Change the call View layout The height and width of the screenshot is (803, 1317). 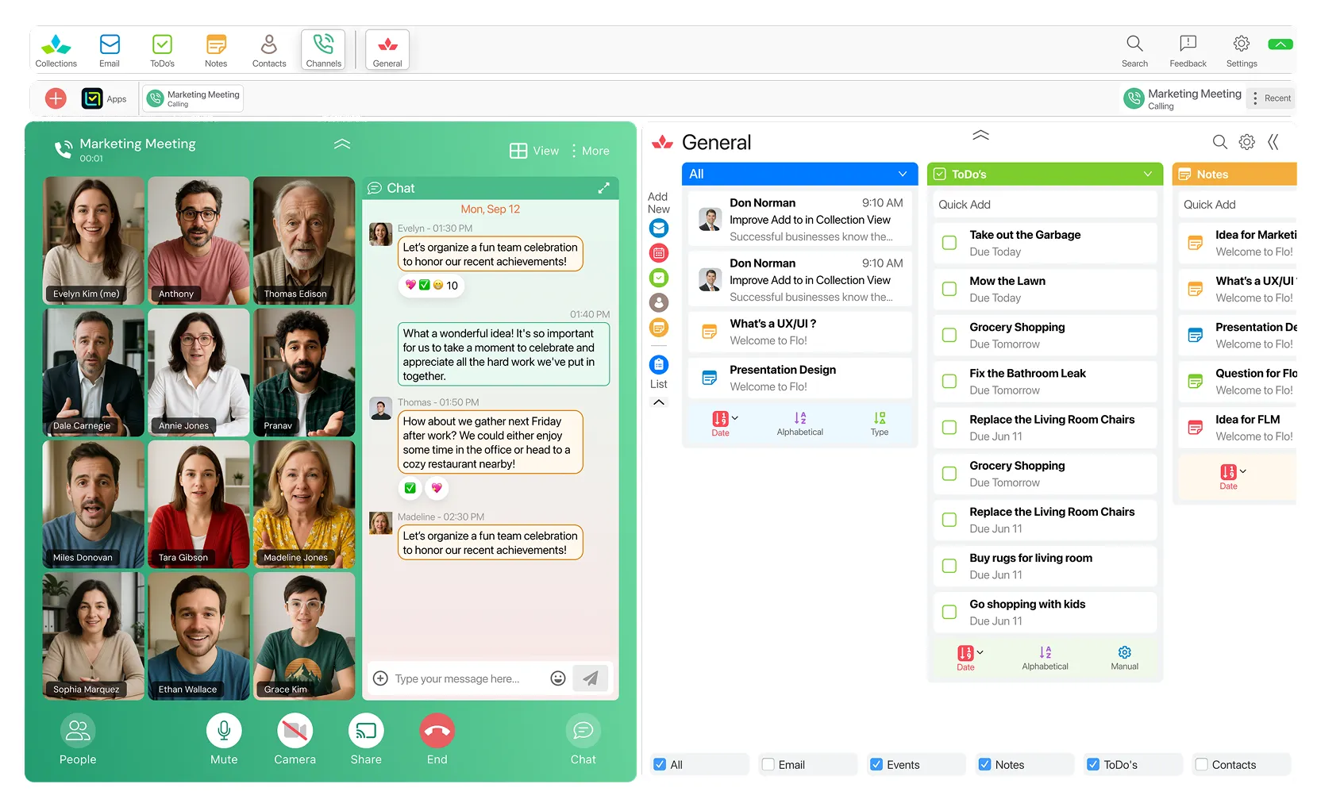tap(534, 151)
